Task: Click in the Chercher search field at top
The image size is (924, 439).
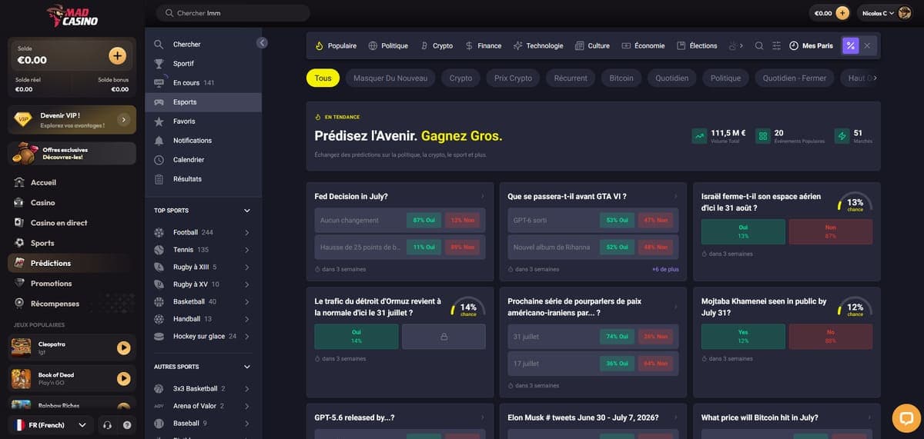Action: pyautogui.click(x=233, y=13)
